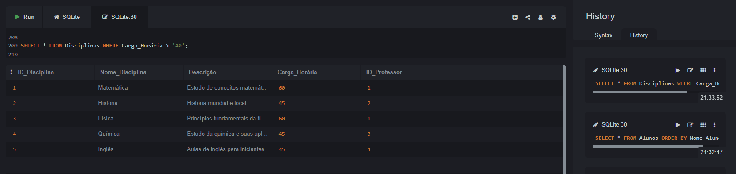Viewport: 736px width, 174px height.
Task: Select the SQLite.30 editor tab
Action: (x=120, y=17)
